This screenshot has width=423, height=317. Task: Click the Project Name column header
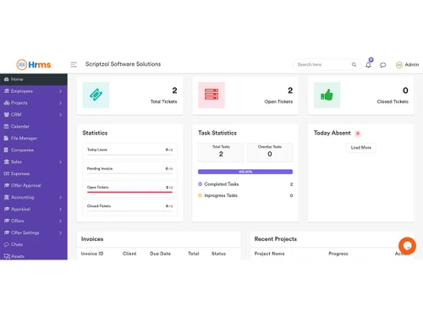click(x=270, y=254)
